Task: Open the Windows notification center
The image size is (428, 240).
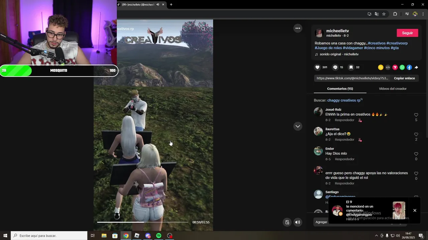Action: [x=421, y=236]
